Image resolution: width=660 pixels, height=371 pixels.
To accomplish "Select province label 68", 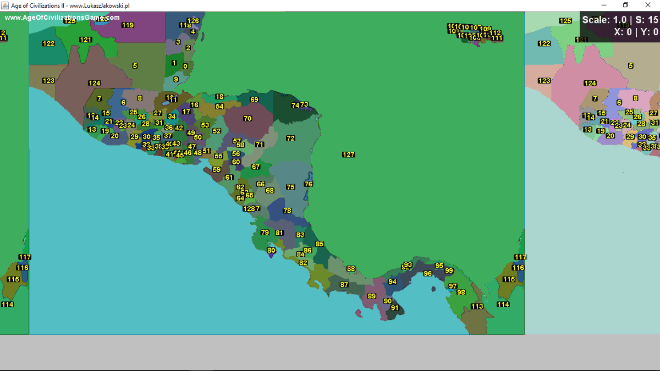I will 269,190.
